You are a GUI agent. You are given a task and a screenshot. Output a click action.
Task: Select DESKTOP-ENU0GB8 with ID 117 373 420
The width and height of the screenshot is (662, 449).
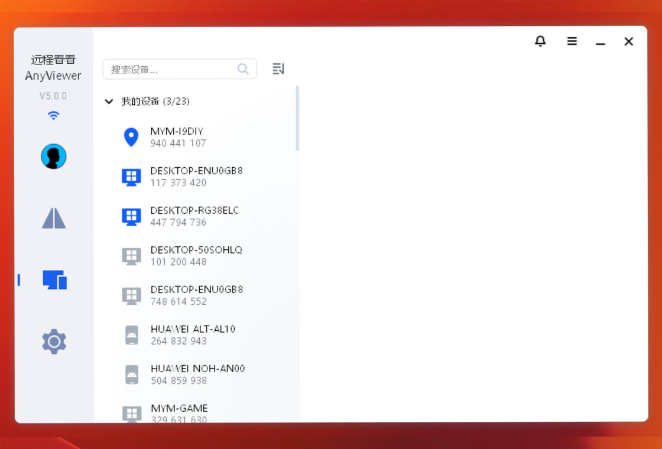[196, 177]
